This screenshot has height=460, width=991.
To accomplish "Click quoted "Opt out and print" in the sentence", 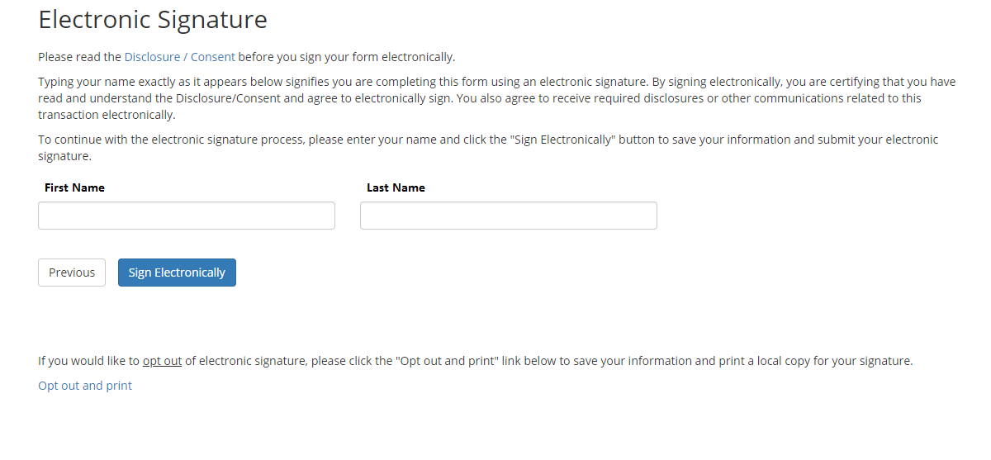I will (445, 361).
